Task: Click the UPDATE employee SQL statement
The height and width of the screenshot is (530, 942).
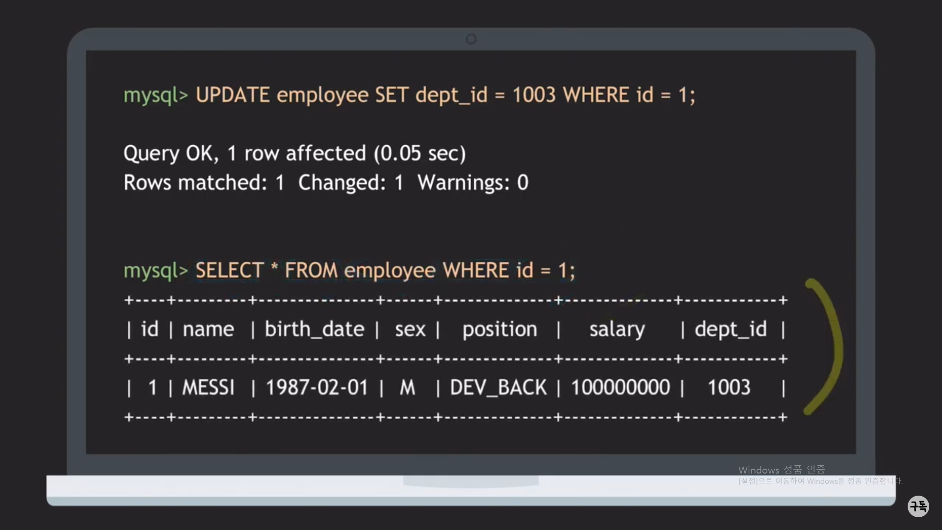Action: [x=445, y=95]
